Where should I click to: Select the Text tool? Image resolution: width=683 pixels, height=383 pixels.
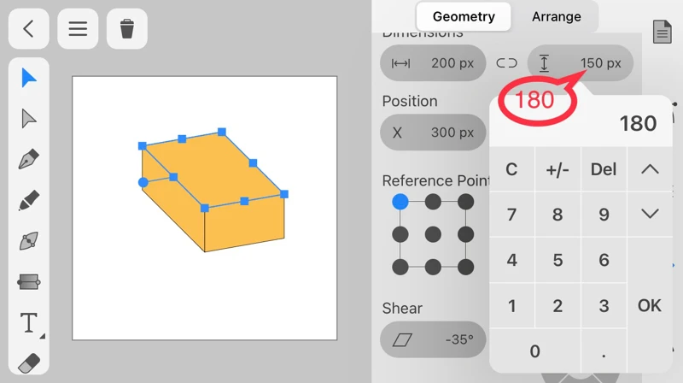(29, 323)
